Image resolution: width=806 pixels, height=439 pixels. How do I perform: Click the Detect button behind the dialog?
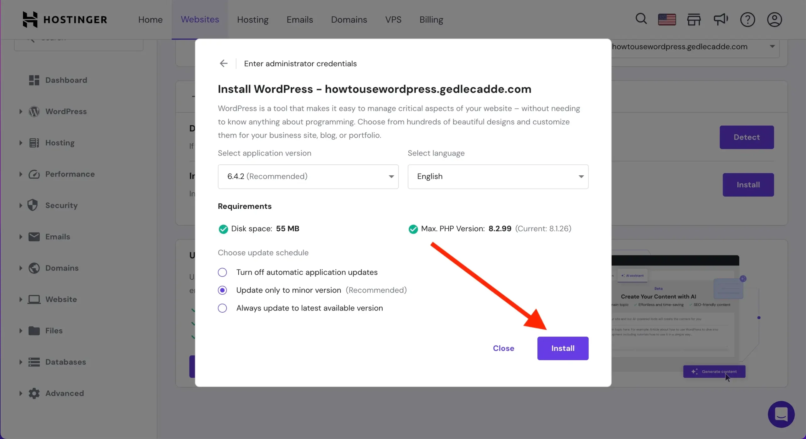coord(746,137)
